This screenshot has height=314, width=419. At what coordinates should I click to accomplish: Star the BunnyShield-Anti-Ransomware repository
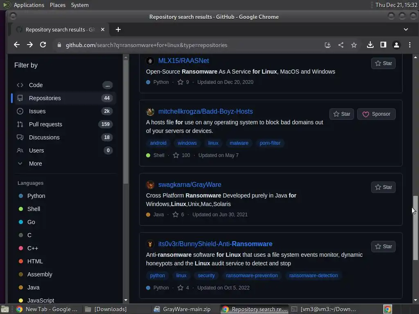click(x=383, y=247)
